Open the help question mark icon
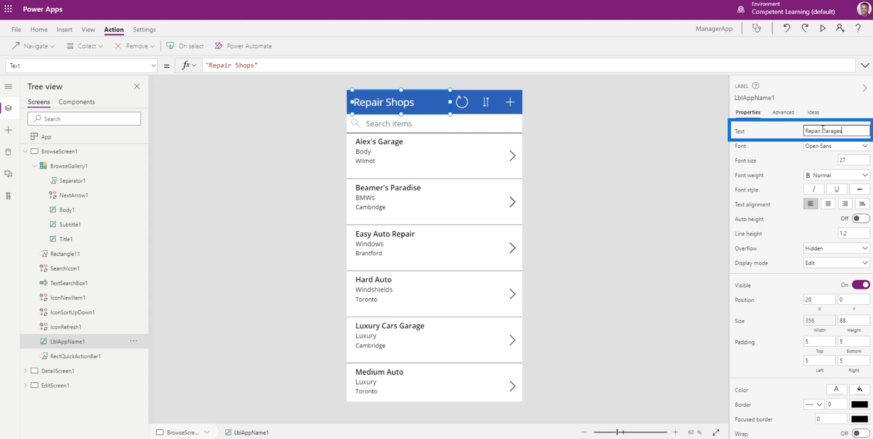 tap(858, 28)
